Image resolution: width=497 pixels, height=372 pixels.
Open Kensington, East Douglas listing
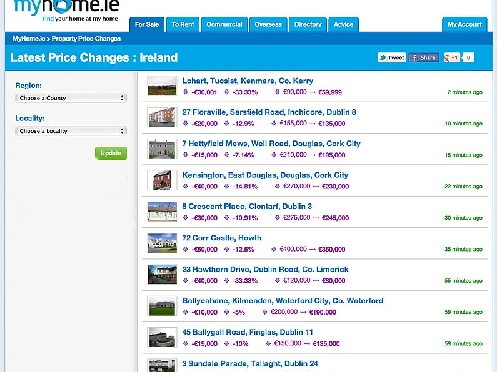point(265,175)
